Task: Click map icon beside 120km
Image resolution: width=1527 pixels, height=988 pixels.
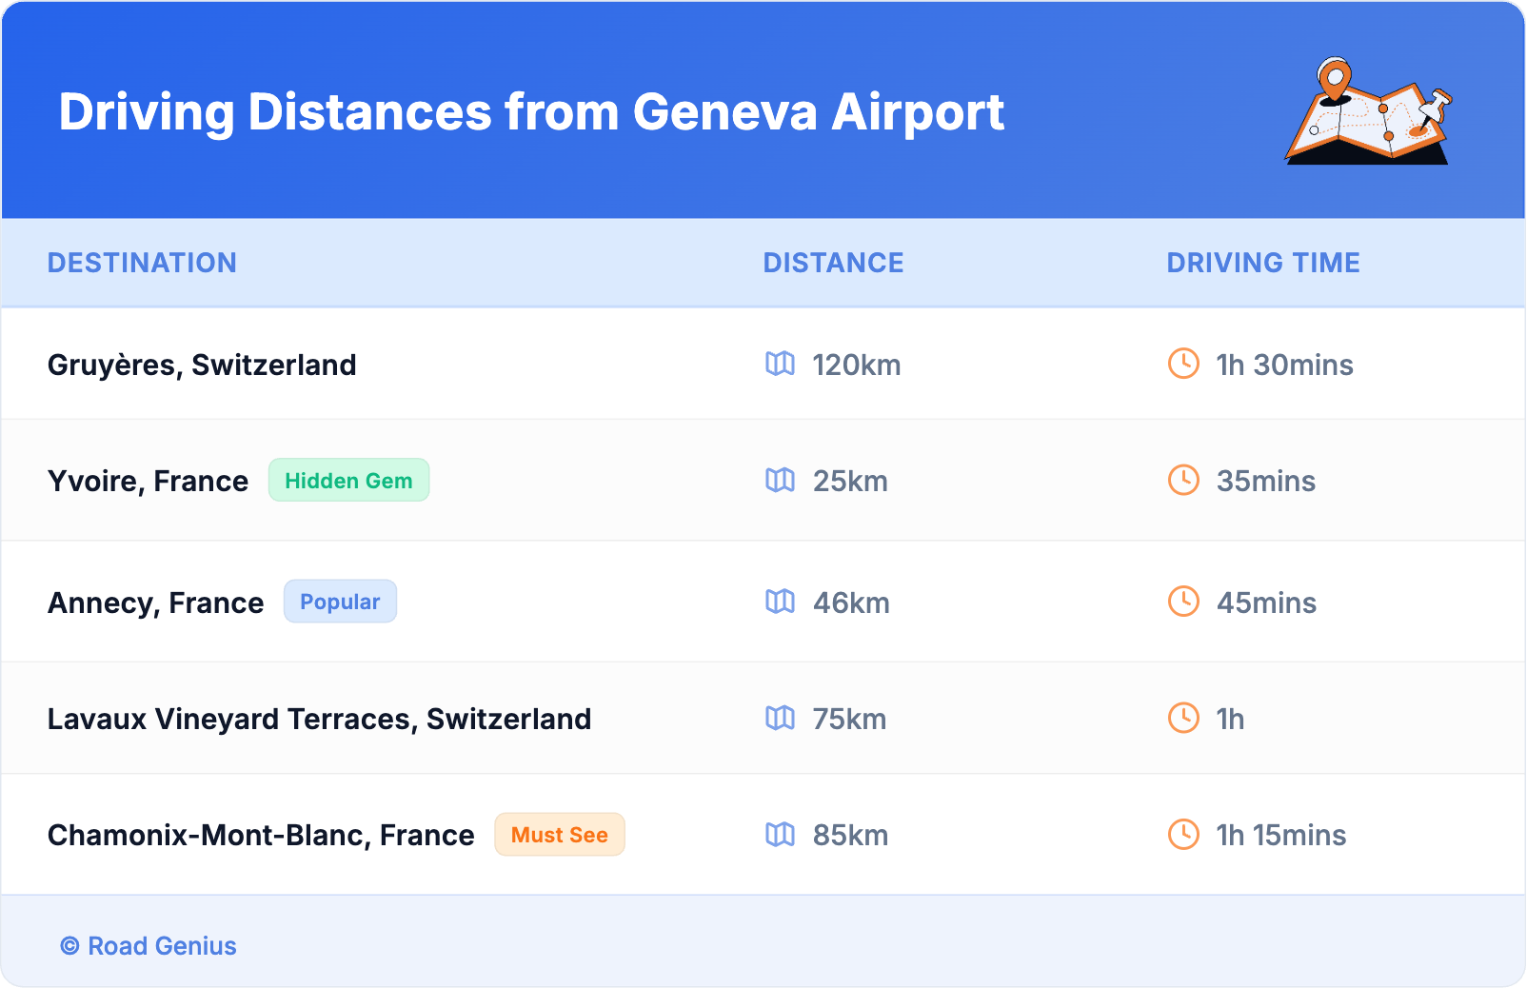Action: click(780, 364)
